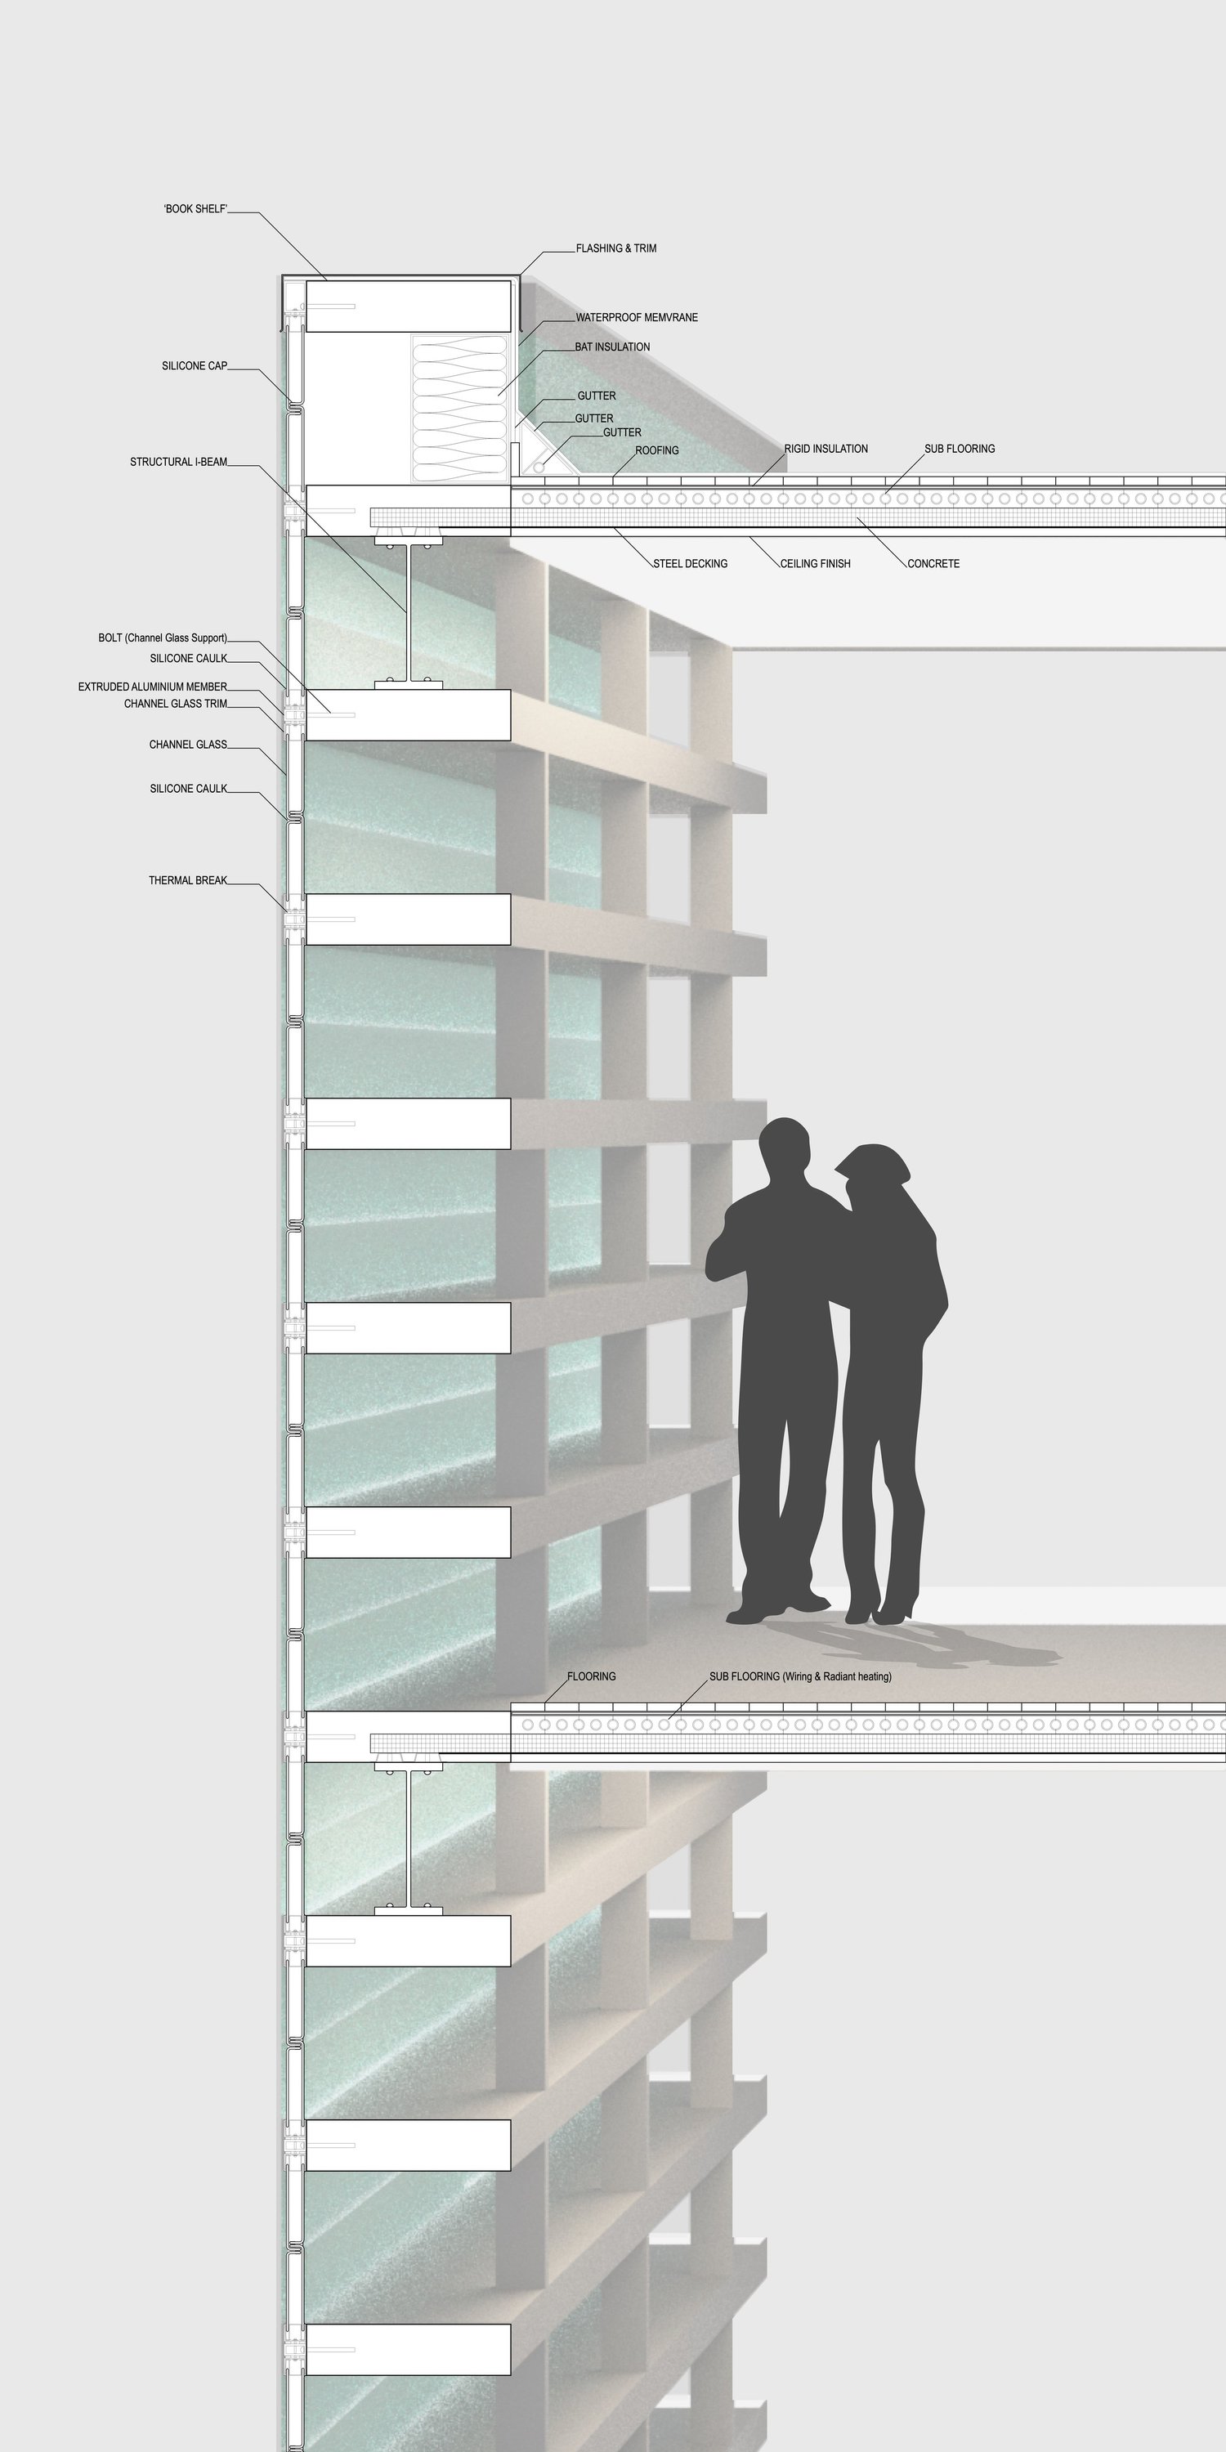Click the SUB FLOORING label beside RIGID INSULATION
Screen dimensions: 1226x2452
tap(960, 450)
